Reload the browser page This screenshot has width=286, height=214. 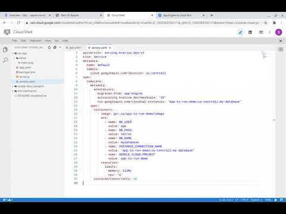click(x=18, y=23)
